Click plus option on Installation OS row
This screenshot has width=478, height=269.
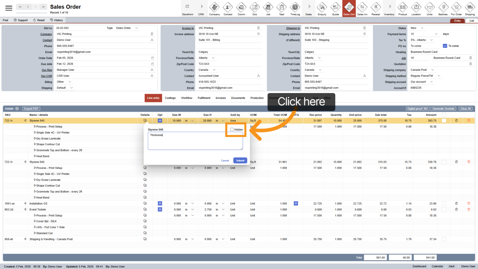(x=160, y=204)
